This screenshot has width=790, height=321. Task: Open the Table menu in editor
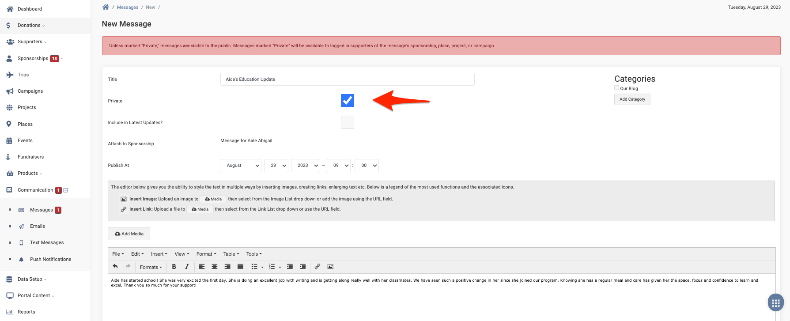(x=231, y=254)
